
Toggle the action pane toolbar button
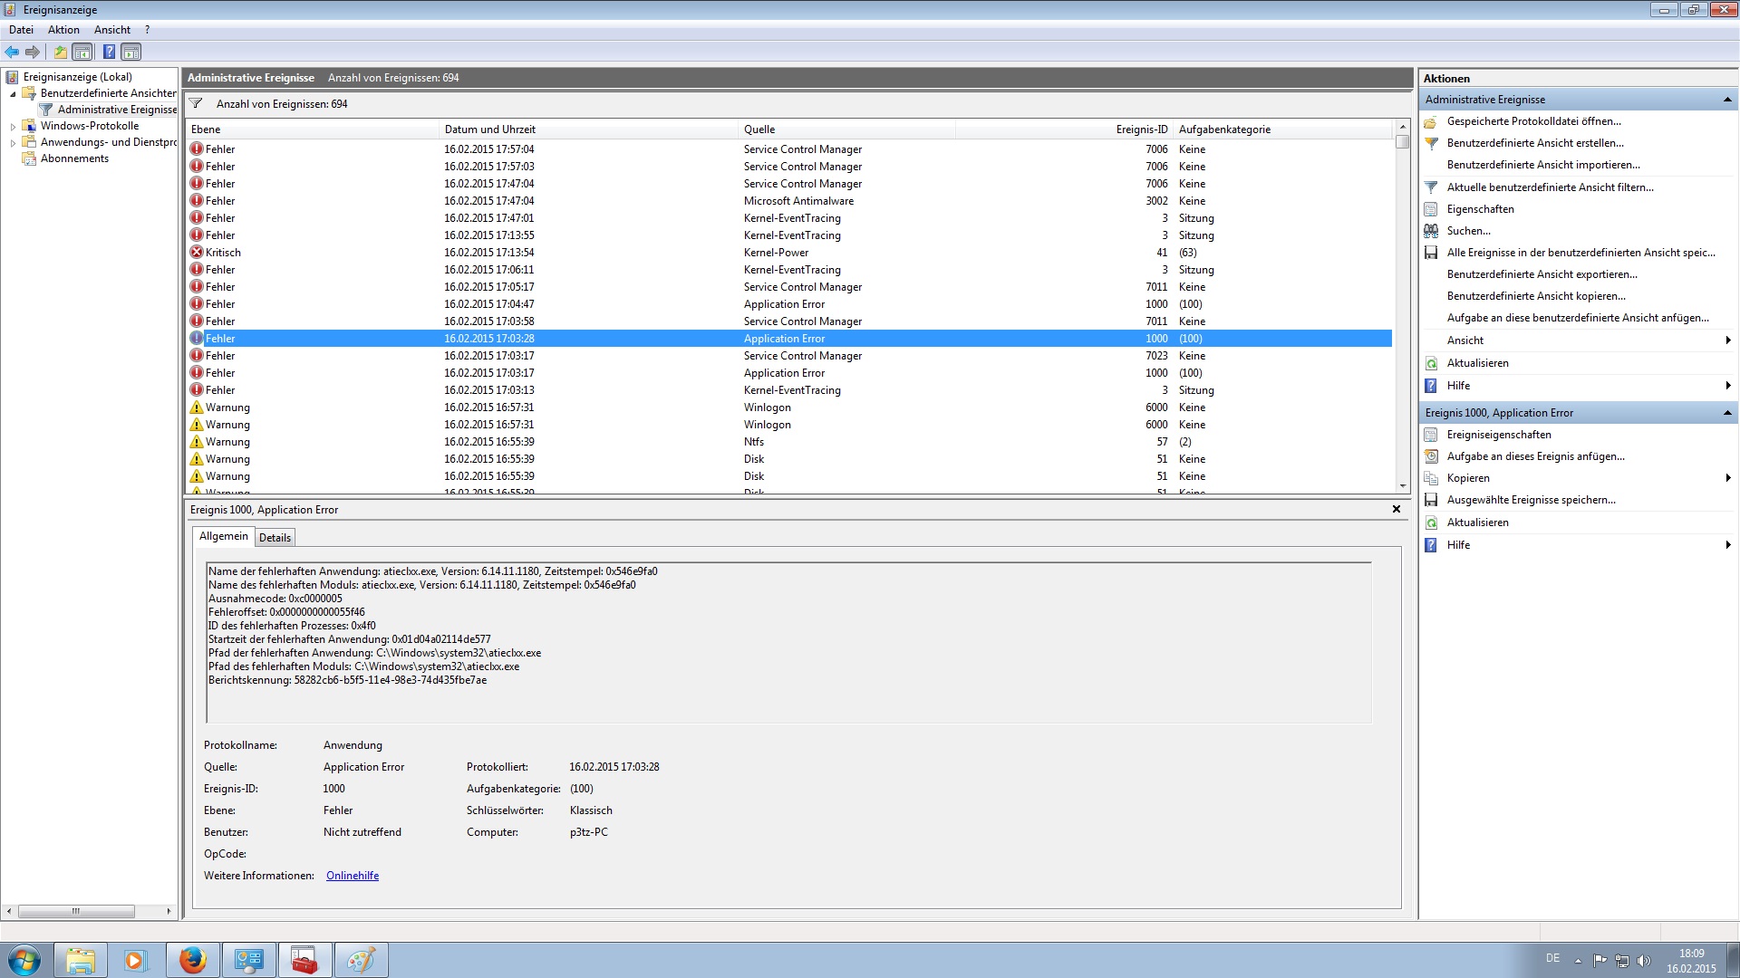pyautogui.click(x=131, y=52)
